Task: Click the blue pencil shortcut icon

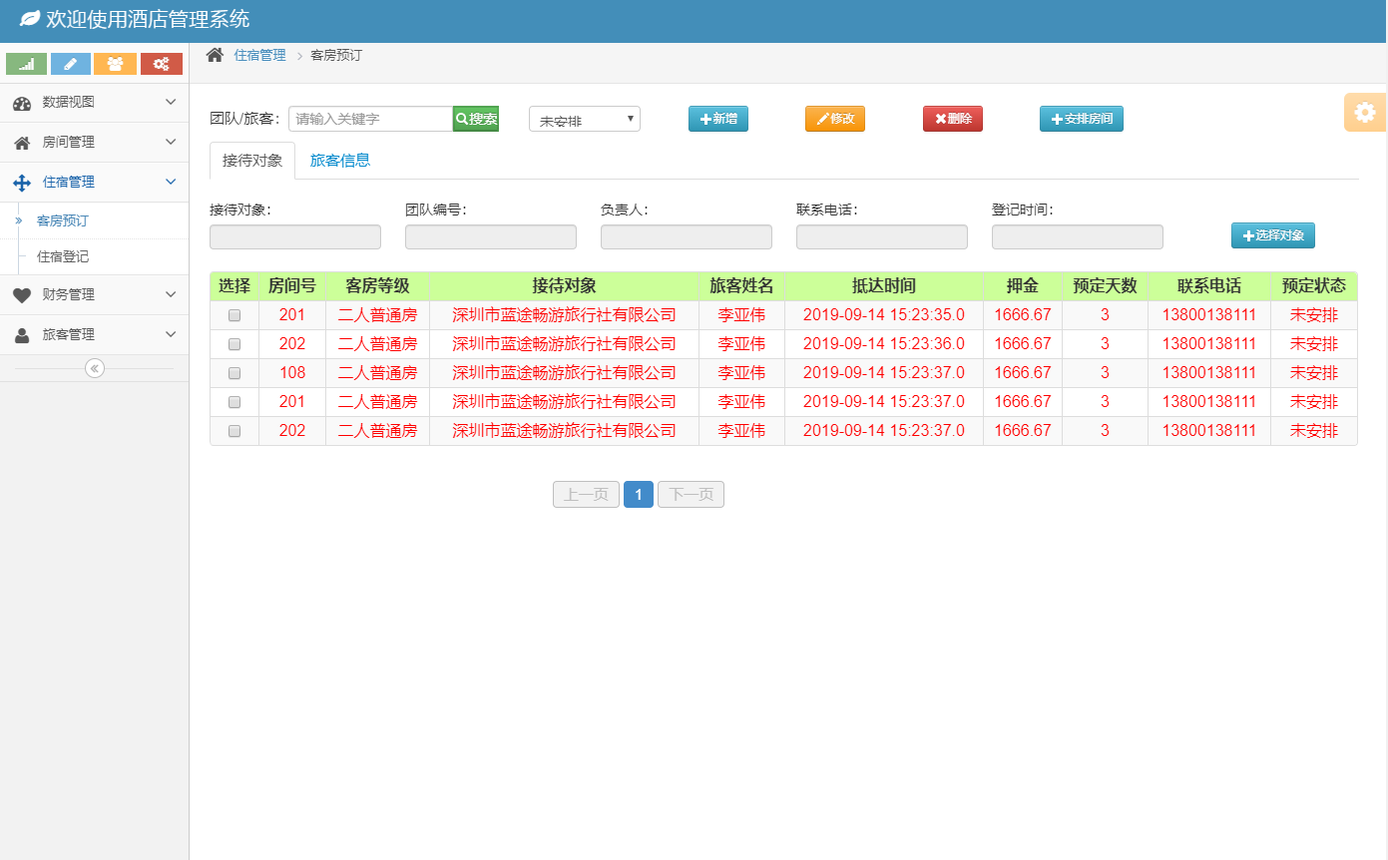Action: click(71, 64)
